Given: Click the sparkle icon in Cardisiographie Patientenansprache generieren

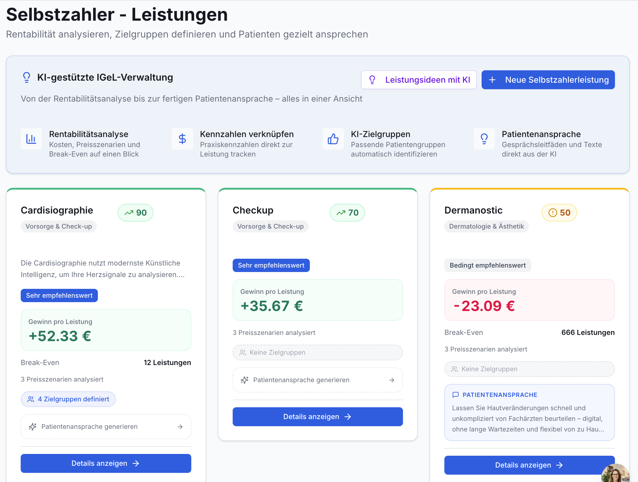Looking at the screenshot, I should [33, 427].
